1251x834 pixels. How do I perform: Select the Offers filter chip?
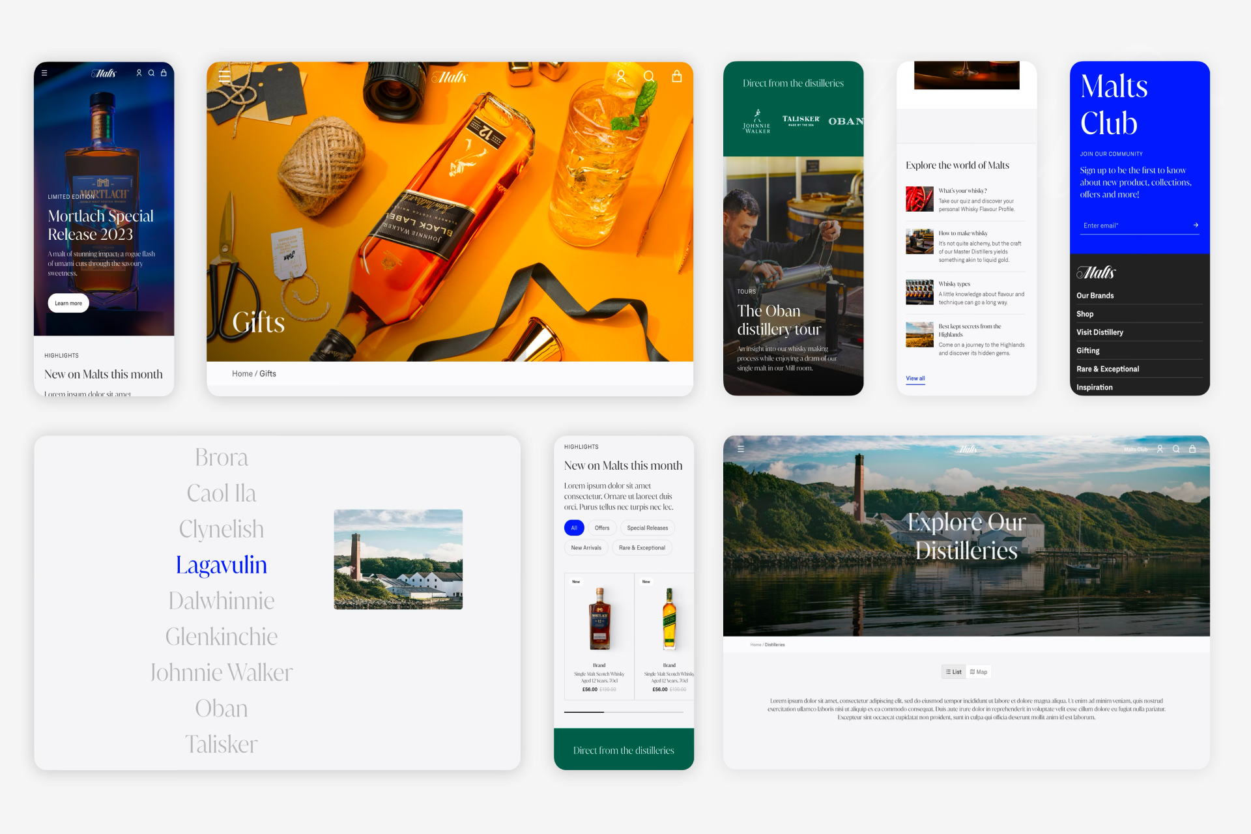tap(602, 528)
